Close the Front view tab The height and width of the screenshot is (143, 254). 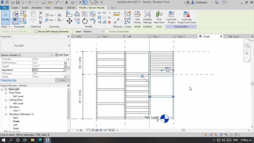(221, 36)
